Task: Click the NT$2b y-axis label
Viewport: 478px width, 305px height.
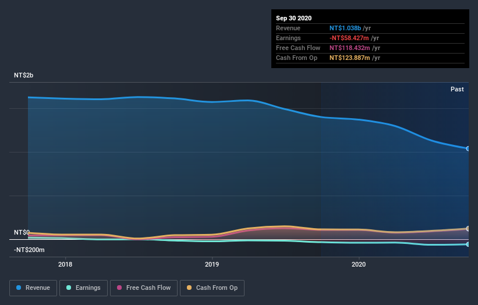Action: click(23, 75)
